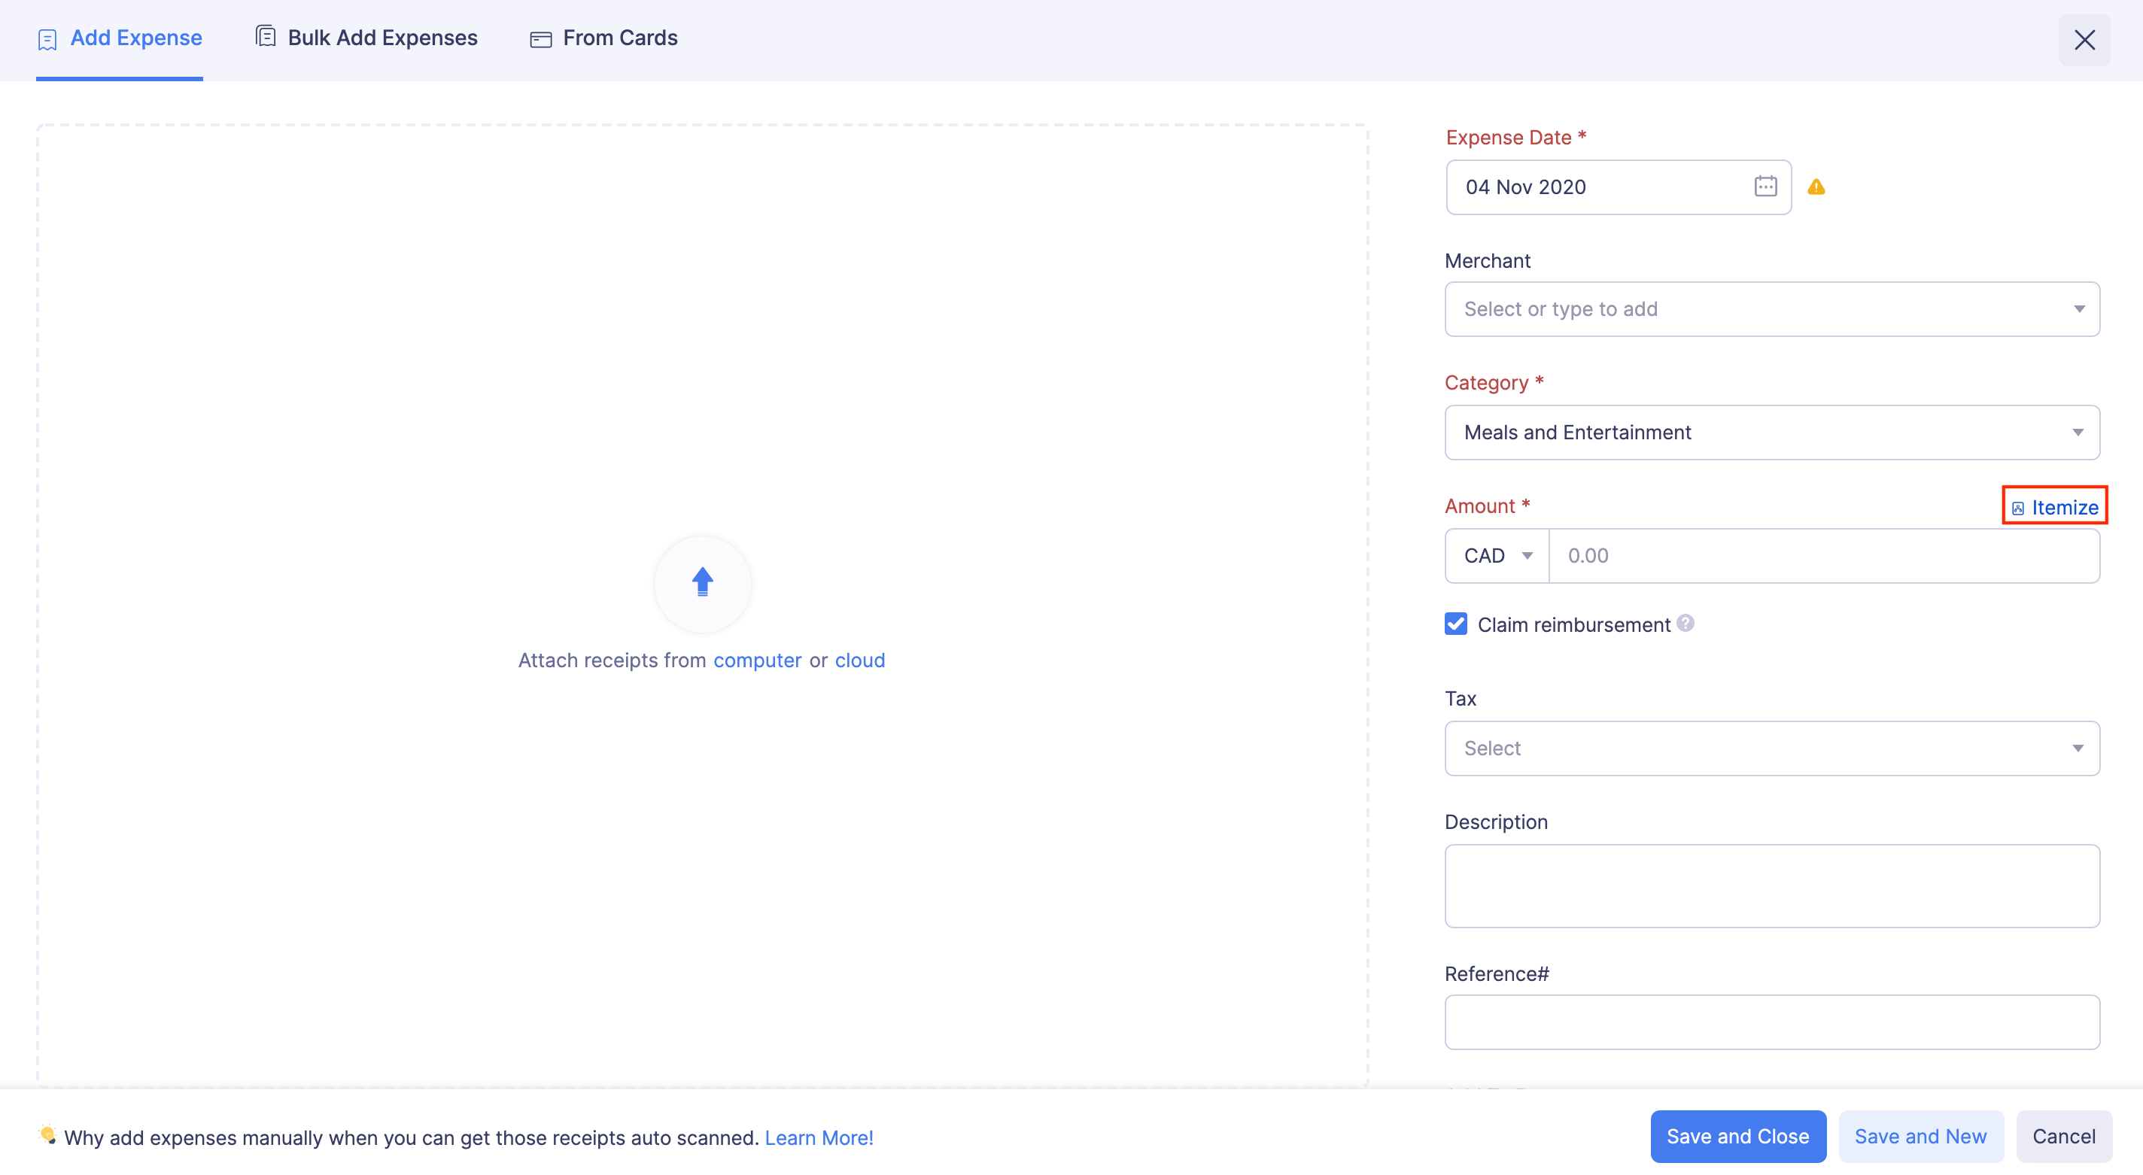The image size is (2143, 1175).
Task: Attach receipts via the computer link
Action: point(756,660)
